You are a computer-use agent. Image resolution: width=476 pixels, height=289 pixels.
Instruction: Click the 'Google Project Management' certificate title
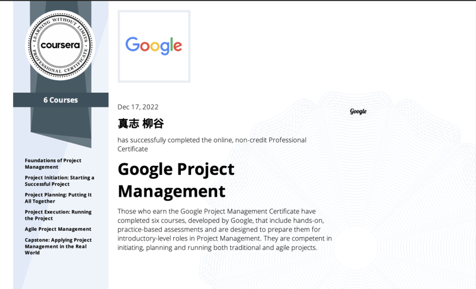176,180
